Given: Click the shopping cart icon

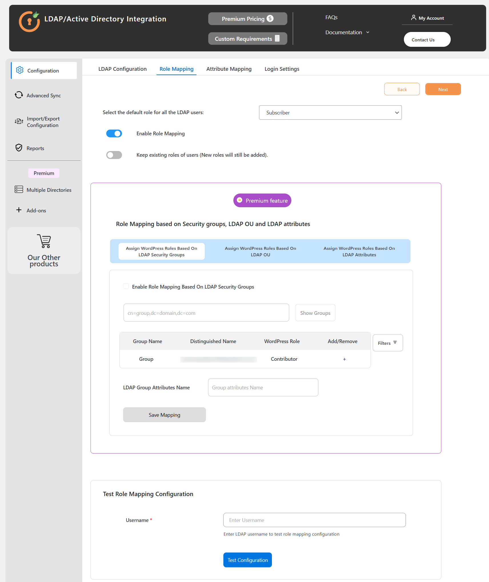Looking at the screenshot, I should pos(44,241).
